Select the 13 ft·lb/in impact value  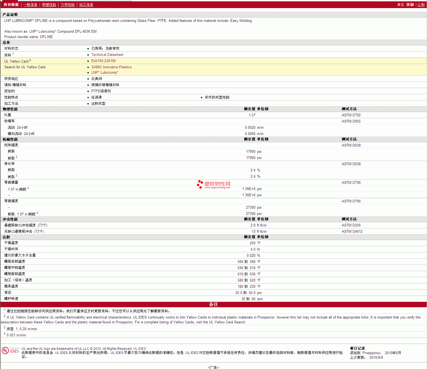click(259, 232)
